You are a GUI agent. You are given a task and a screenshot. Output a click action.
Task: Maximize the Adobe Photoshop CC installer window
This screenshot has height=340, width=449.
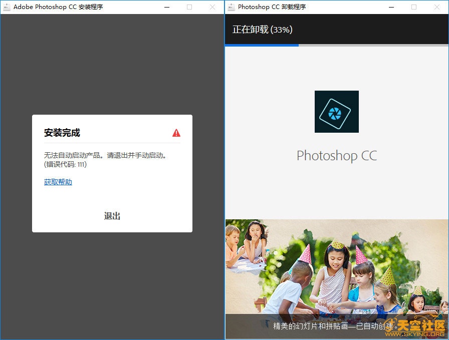click(189, 7)
